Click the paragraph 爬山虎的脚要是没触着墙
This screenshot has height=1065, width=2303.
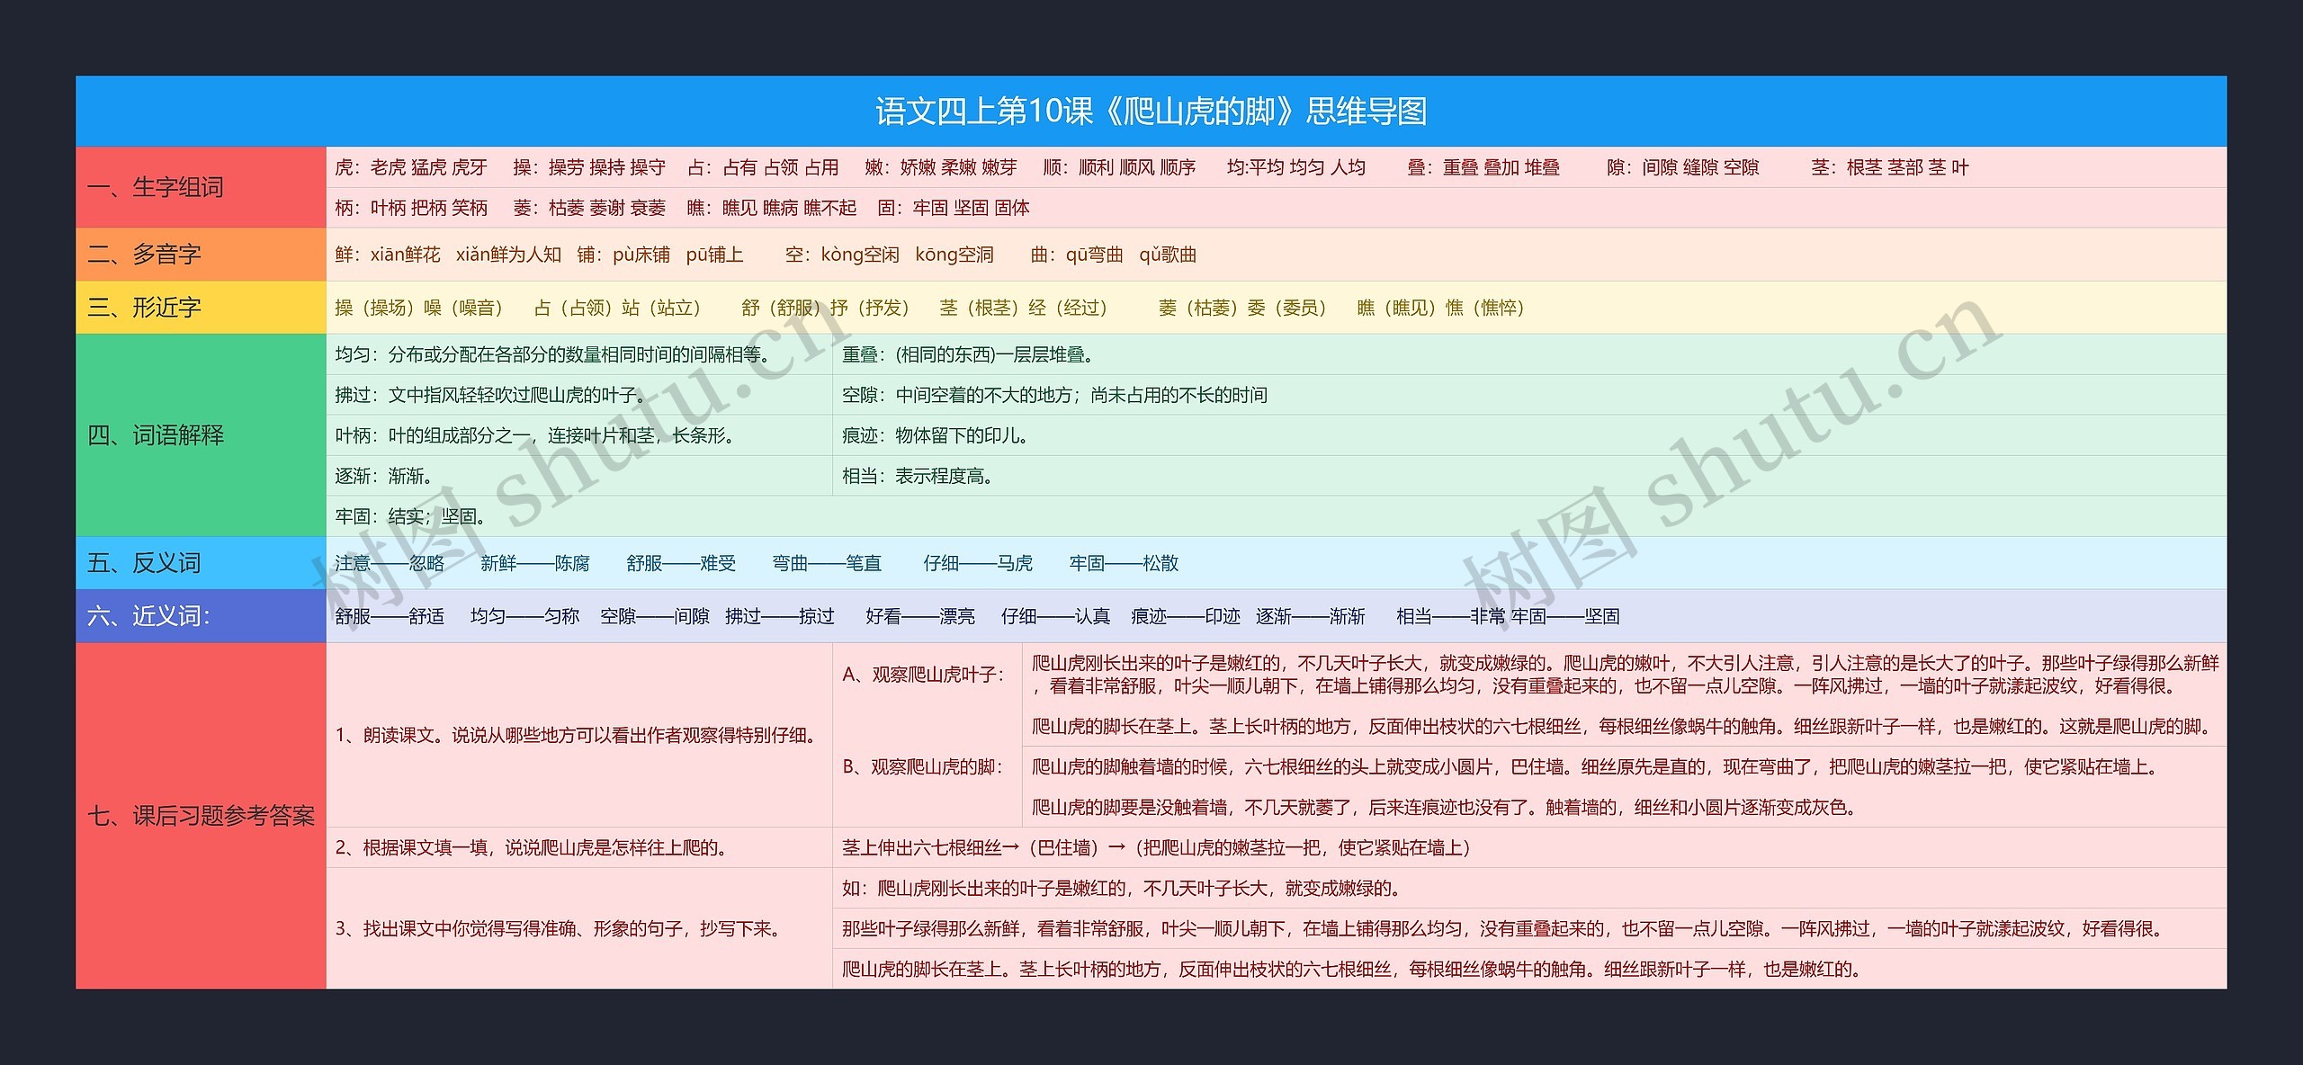pyautogui.click(x=1625, y=807)
